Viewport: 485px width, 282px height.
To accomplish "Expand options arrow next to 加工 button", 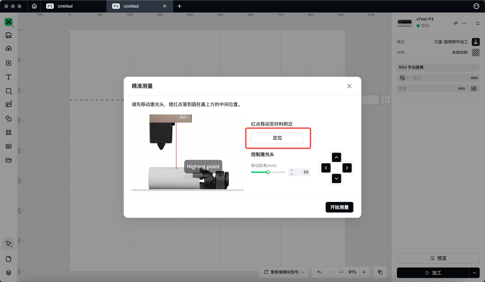I will (x=474, y=273).
